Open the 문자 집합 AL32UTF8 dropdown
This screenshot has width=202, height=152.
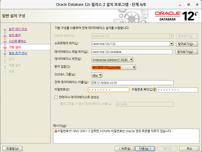point(114,67)
